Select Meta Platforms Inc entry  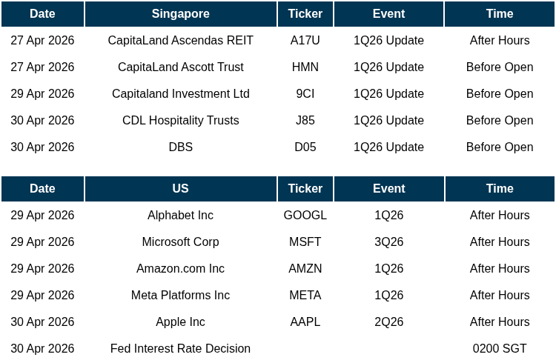(x=180, y=296)
